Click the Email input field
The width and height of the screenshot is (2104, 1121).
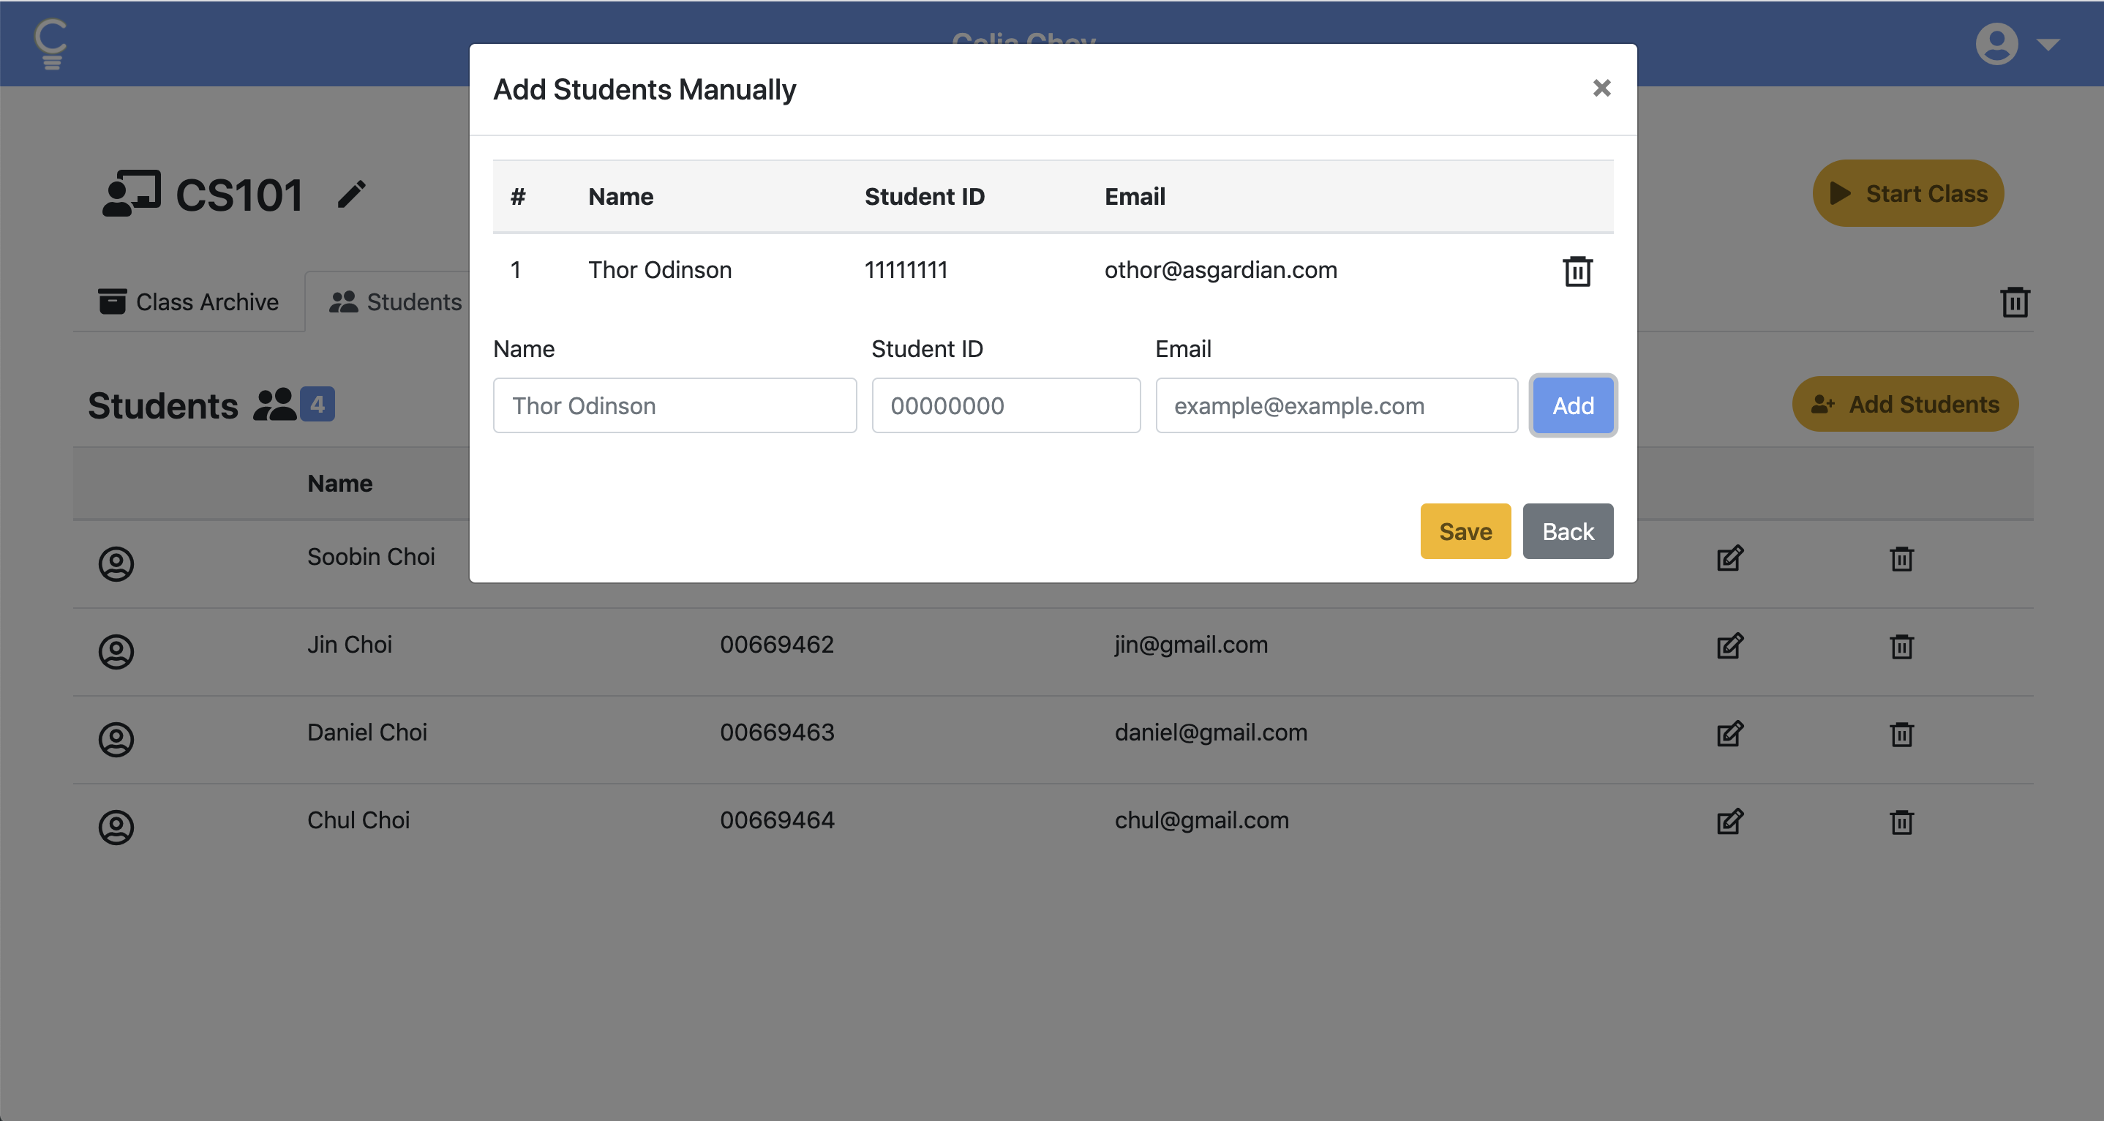(1335, 406)
